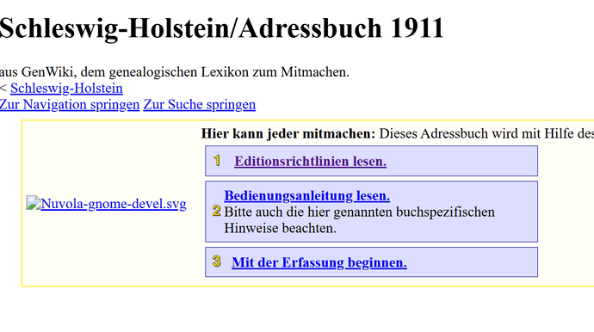Click the text 'Hinweise beachten.'
Viewport: 594px width, 332px height.
[x=280, y=228]
